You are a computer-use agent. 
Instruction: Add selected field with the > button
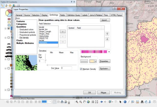[x=63, y=31]
